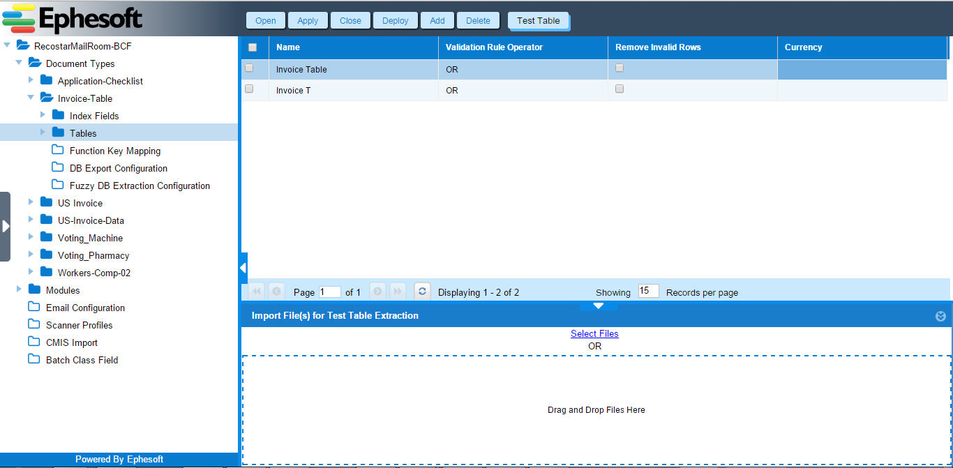Screen dimensions: 953x468
Task: Click the Invoice-Table folder icon
Action: click(x=47, y=98)
